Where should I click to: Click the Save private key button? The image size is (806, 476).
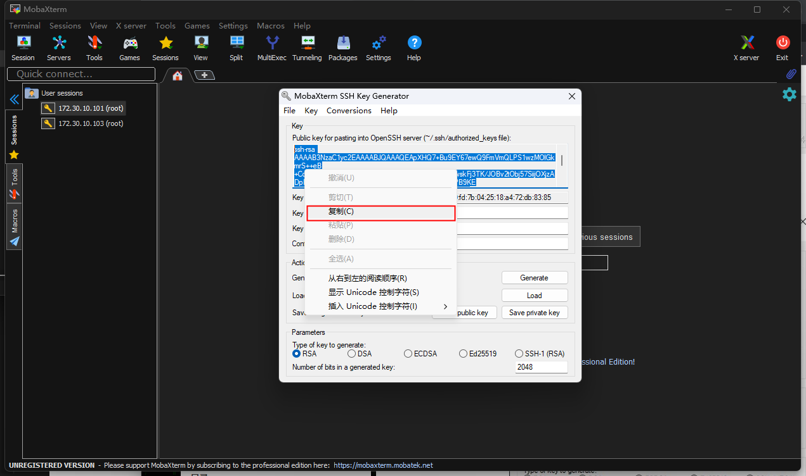pos(535,313)
